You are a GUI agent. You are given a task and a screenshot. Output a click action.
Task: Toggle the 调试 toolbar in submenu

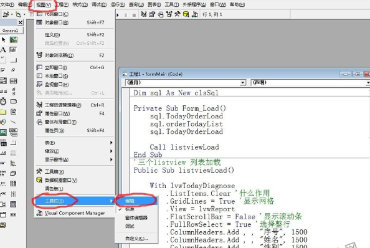pyautogui.click(x=136, y=226)
